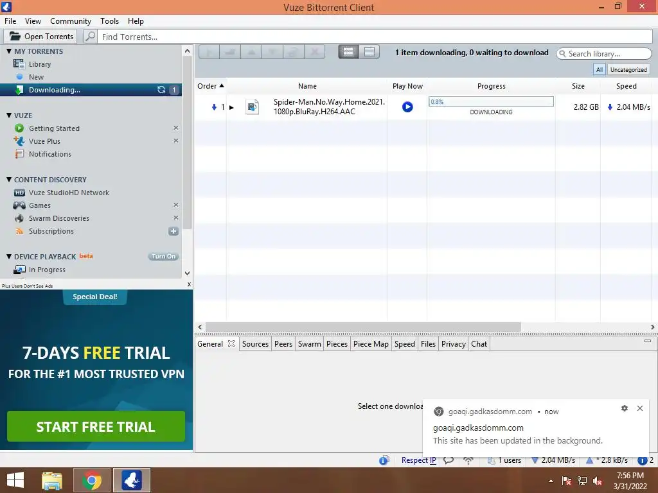Image resolution: width=658 pixels, height=493 pixels.
Task: Click the green Downloading arrow icon
Action: click(x=19, y=90)
